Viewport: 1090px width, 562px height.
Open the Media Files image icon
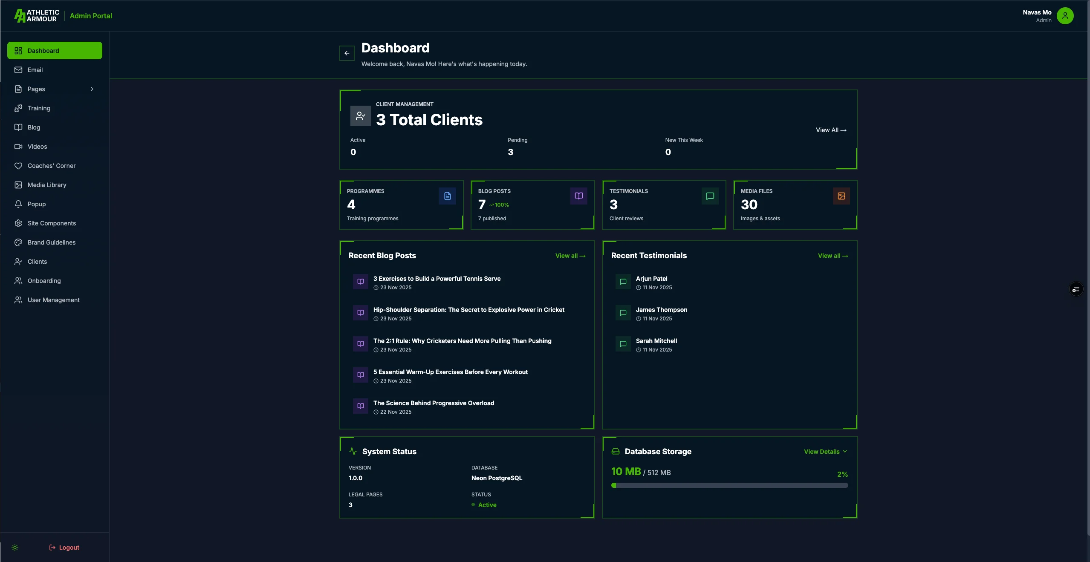point(841,196)
